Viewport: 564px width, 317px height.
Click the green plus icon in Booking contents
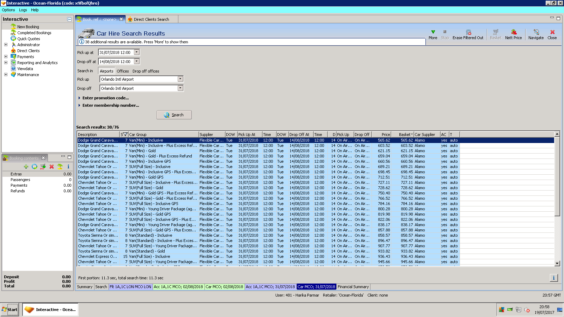point(26,167)
